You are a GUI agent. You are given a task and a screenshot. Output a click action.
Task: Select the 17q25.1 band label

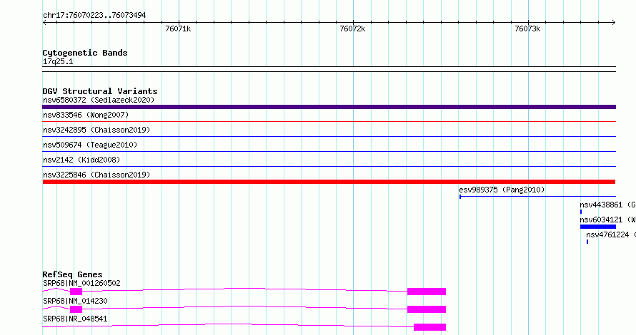(x=58, y=62)
